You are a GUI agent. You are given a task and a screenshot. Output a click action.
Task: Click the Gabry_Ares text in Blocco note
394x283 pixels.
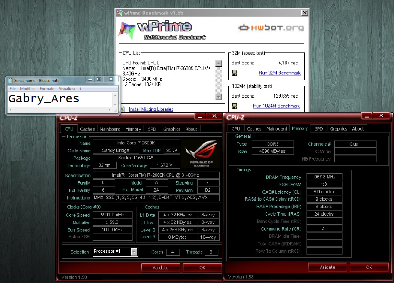point(44,98)
